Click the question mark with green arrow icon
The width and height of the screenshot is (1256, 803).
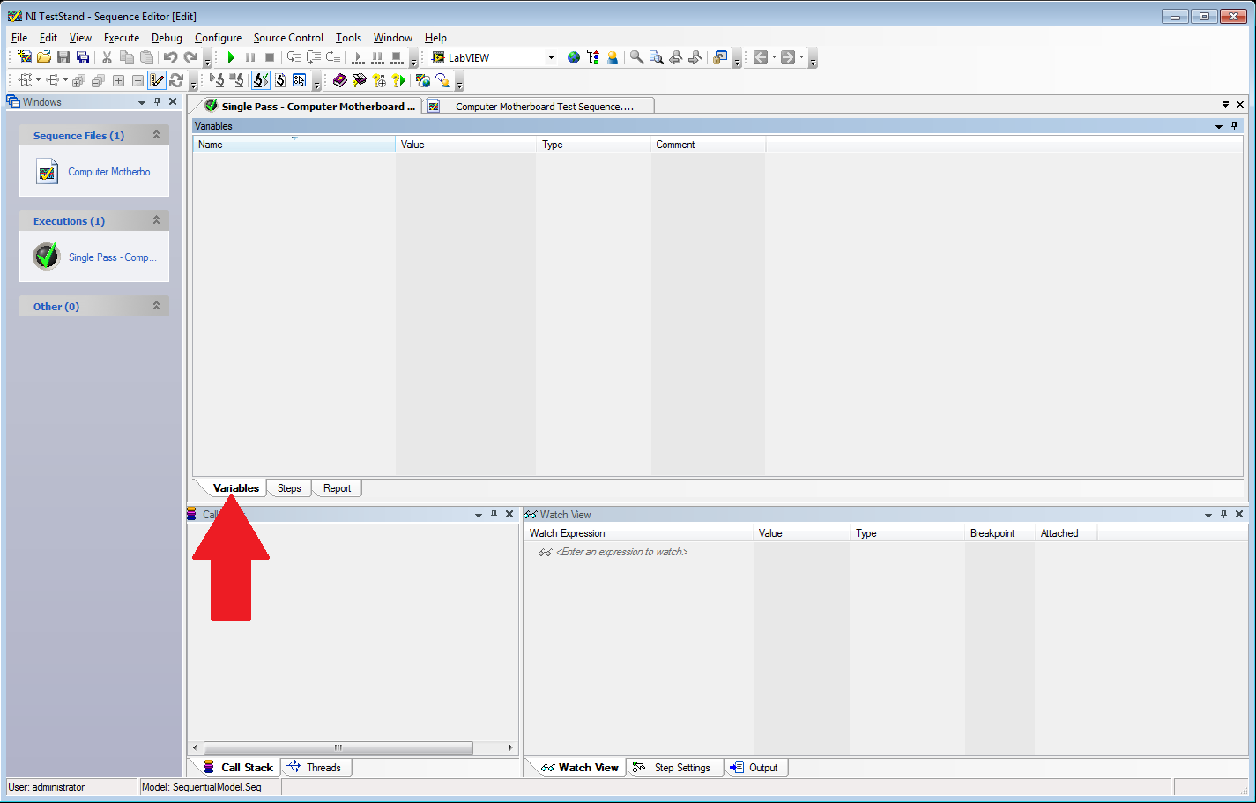pyautogui.click(x=398, y=80)
